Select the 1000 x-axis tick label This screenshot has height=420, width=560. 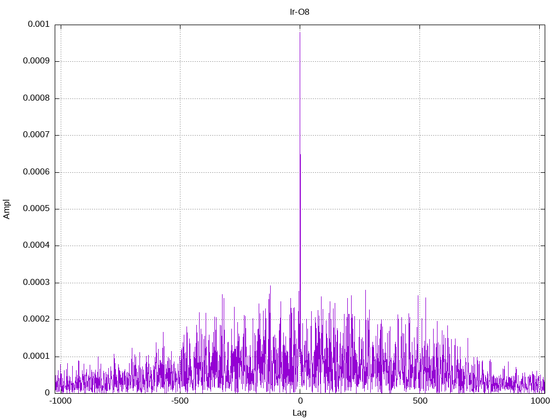(x=539, y=401)
